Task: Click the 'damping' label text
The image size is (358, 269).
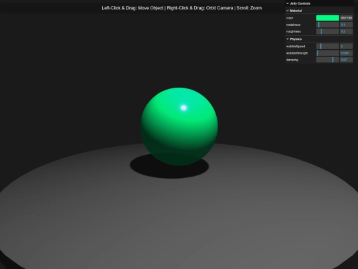Action: tap(292, 60)
